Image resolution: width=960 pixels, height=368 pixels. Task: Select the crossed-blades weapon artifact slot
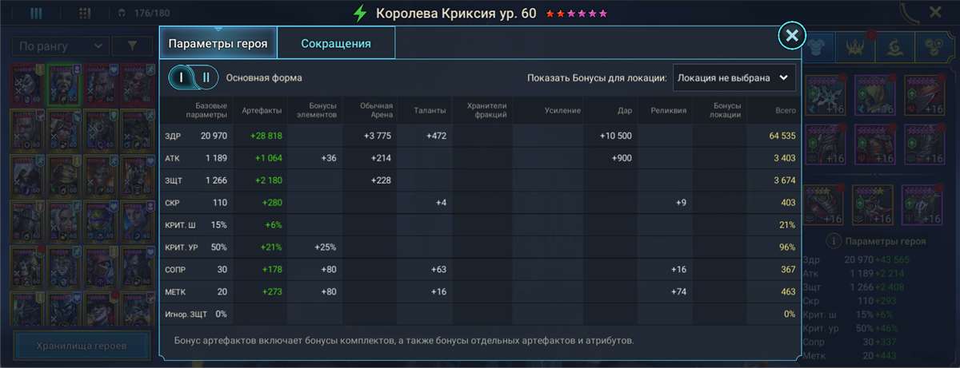[824, 94]
